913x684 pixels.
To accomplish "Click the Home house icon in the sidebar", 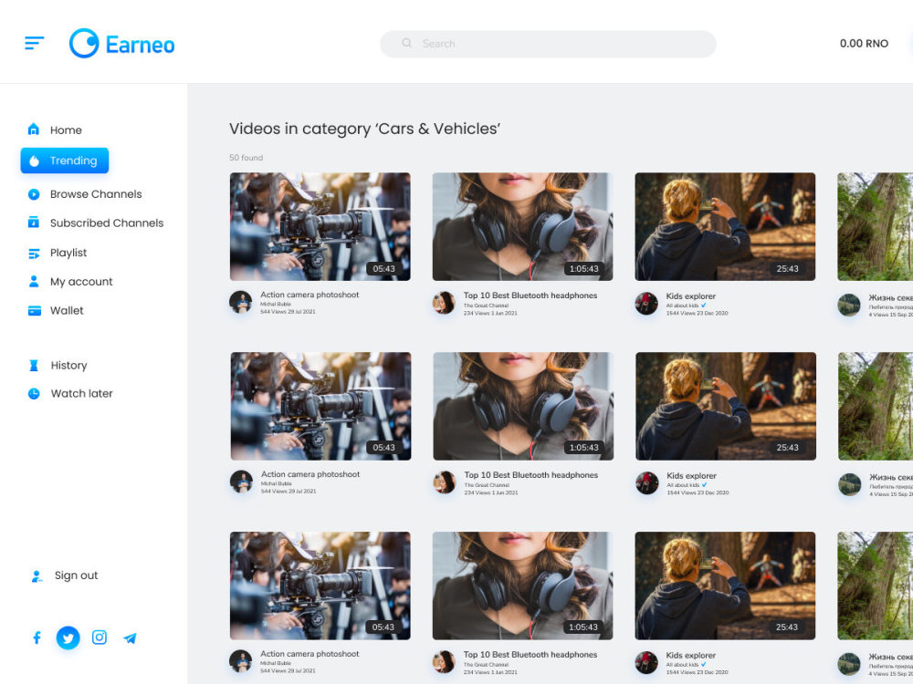I will (34, 130).
